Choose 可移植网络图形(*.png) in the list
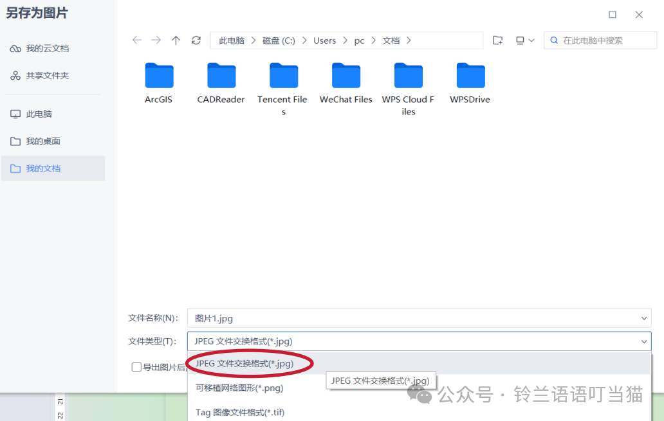This screenshot has width=664, height=421. tap(419, 388)
